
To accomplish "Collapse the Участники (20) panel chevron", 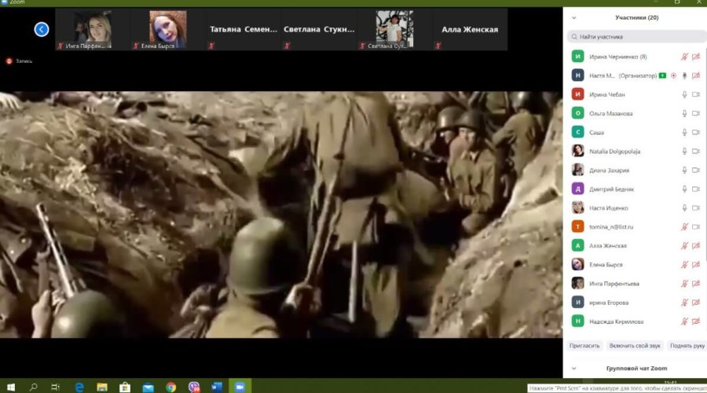I will pos(574,18).
